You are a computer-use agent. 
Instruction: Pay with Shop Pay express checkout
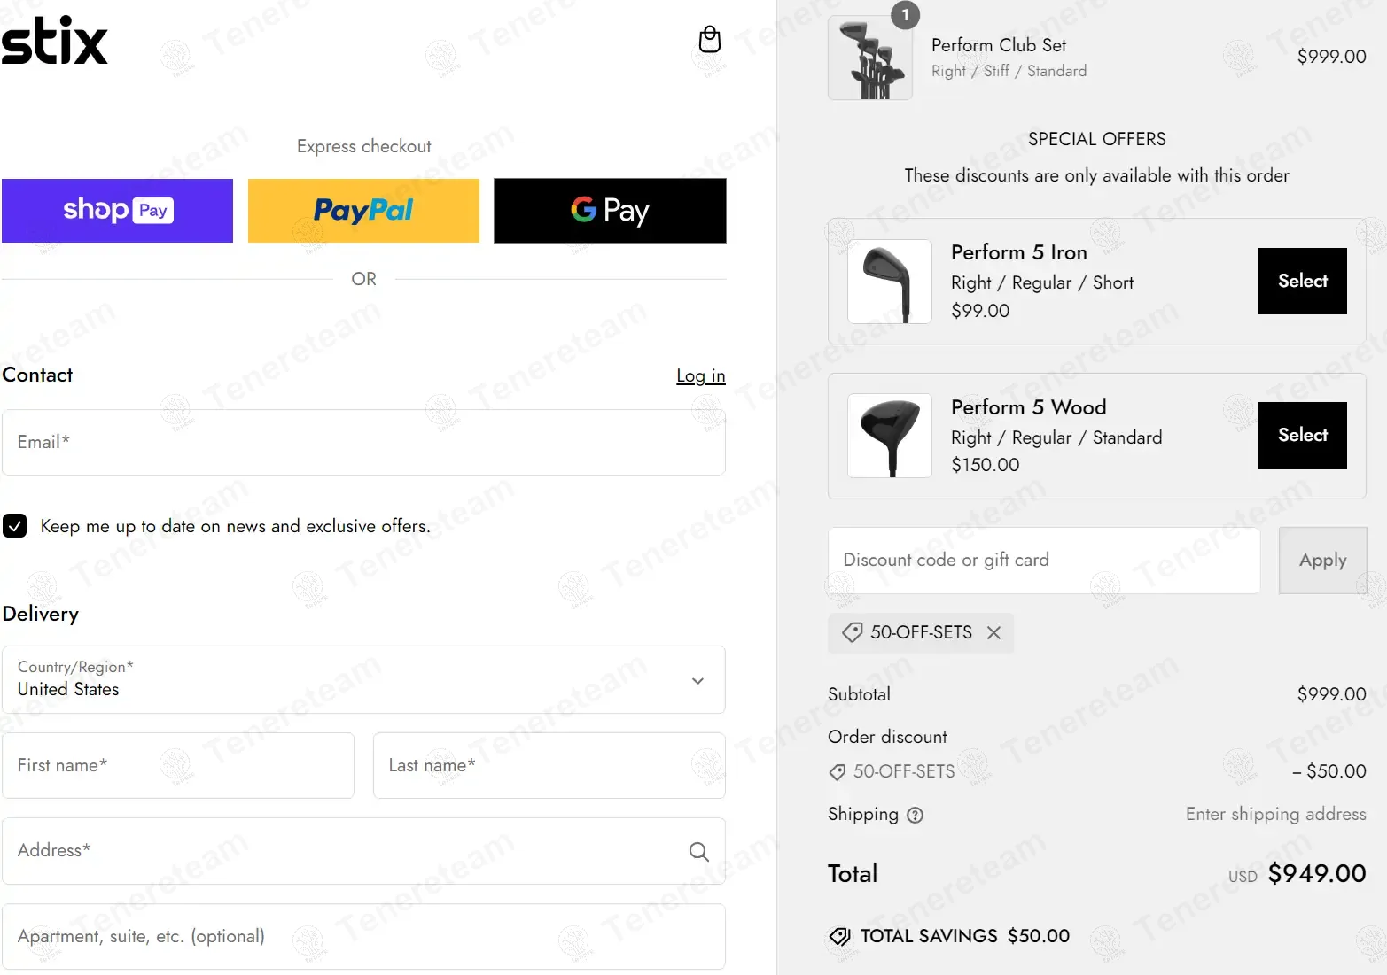click(117, 211)
